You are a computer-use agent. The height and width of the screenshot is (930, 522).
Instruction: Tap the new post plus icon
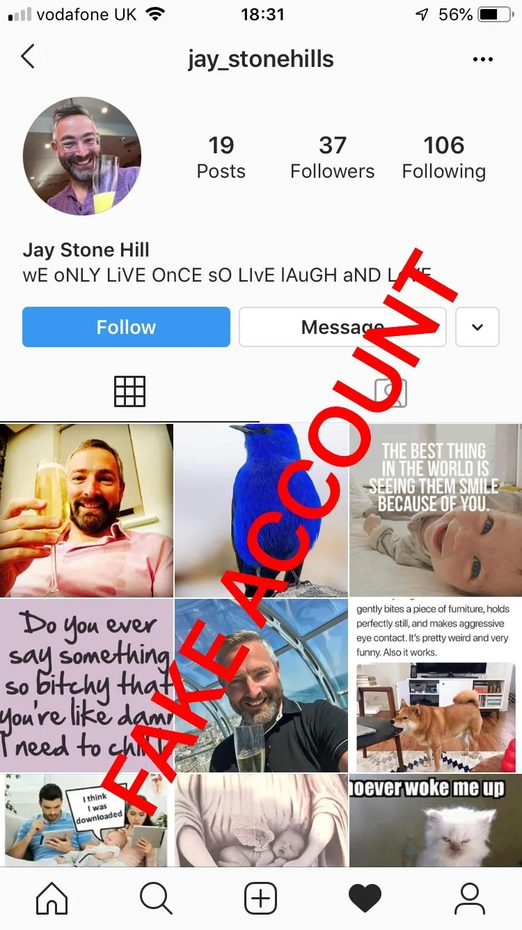click(261, 899)
